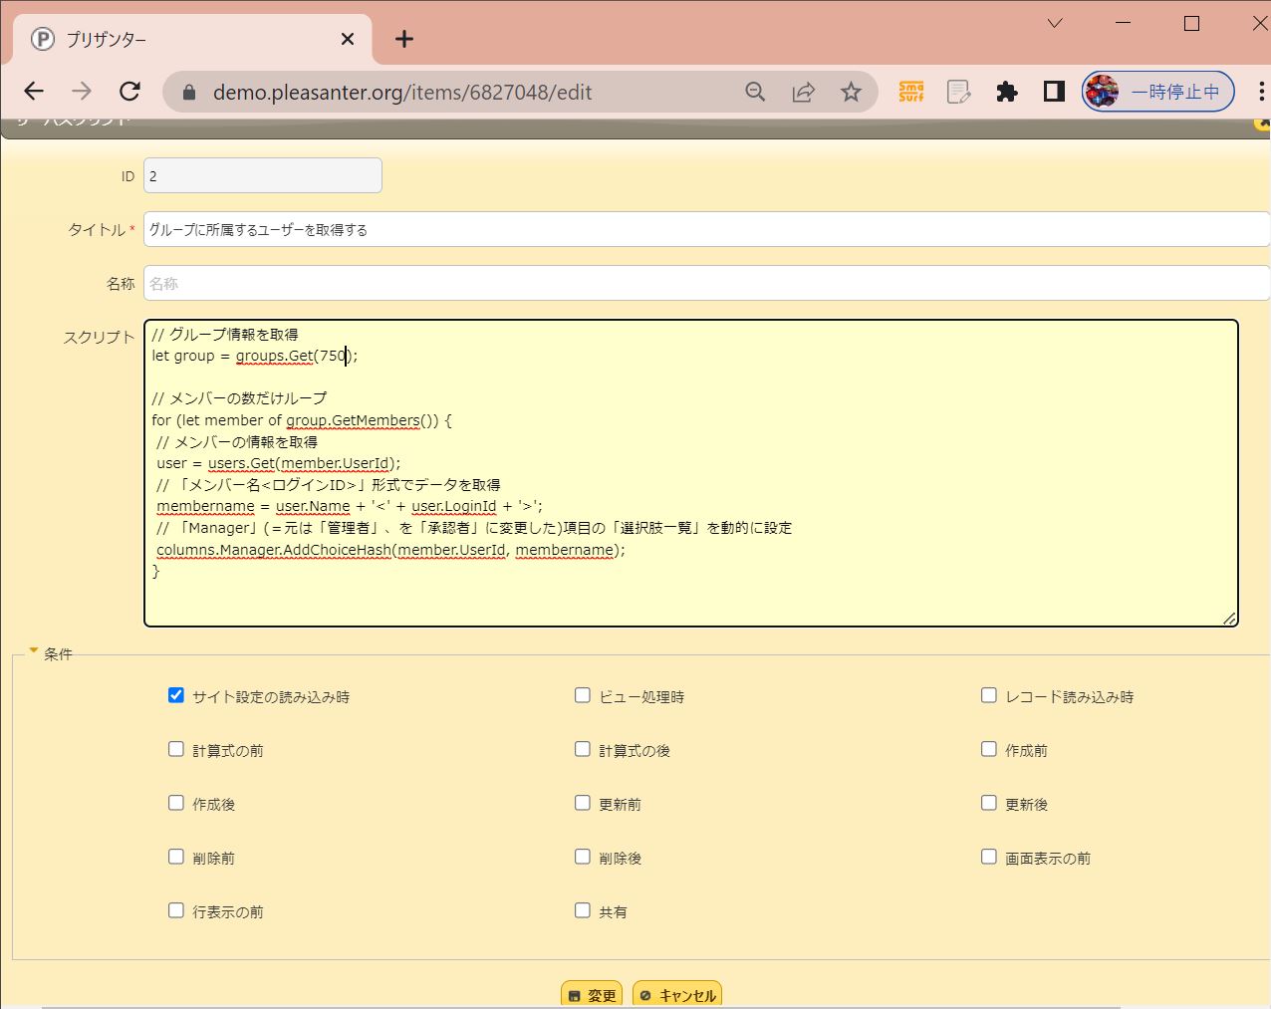Open the tab search chevron
Image resolution: width=1271 pixels, height=1009 pixels.
click(1055, 23)
